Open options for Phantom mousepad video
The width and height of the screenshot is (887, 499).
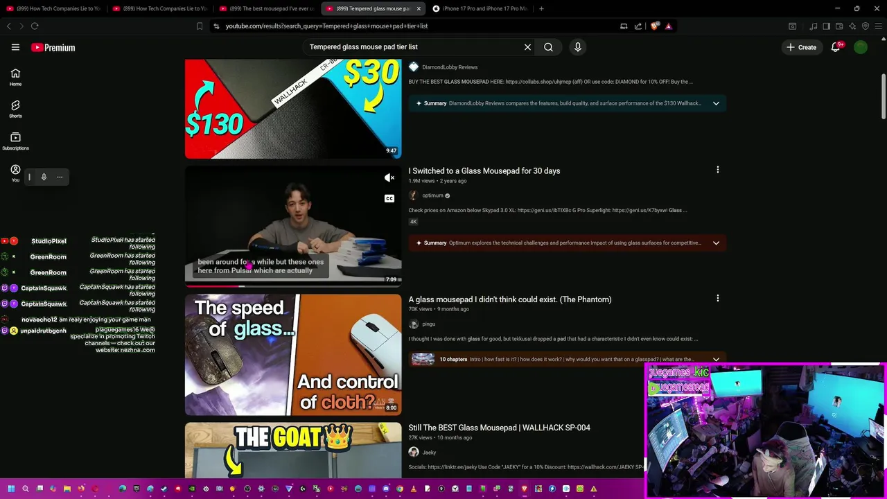(x=718, y=299)
